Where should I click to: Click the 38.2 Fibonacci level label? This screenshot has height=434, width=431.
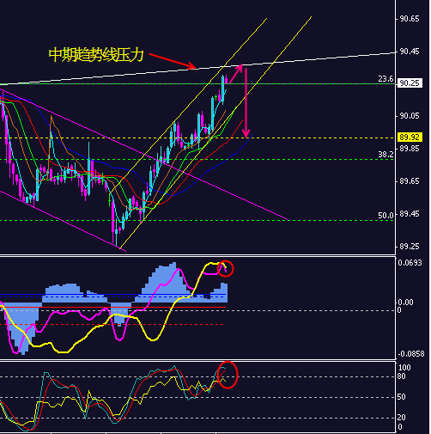point(385,155)
